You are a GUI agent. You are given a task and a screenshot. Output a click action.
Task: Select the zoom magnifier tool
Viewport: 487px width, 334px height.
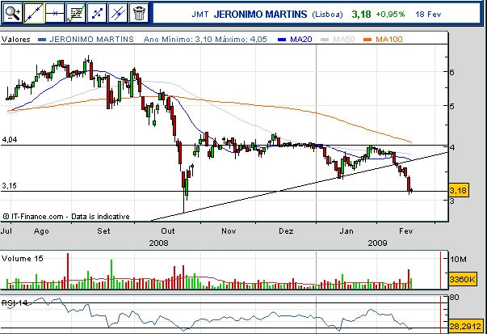pyautogui.click(x=12, y=13)
